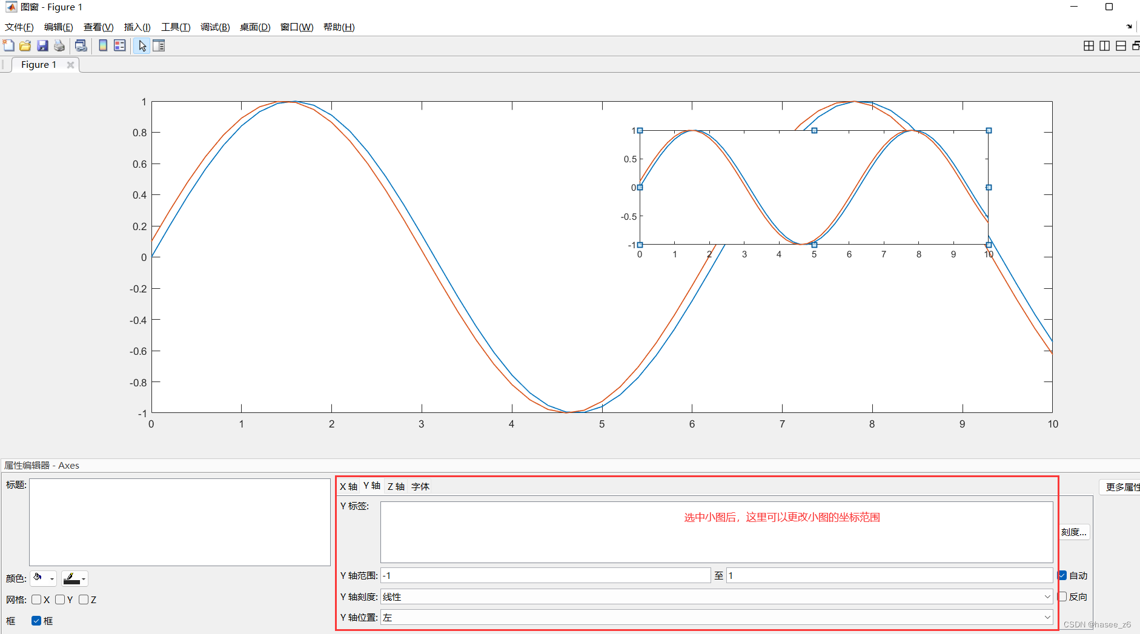Enable the 反向 reverse checkbox
This screenshot has height=634, width=1140.
coord(1063,596)
